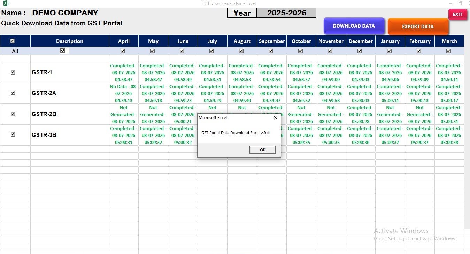Image resolution: width=470 pixels, height=254 pixels.
Task: Minimize the Excel window
Action: pyautogui.click(x=450, y=3)
